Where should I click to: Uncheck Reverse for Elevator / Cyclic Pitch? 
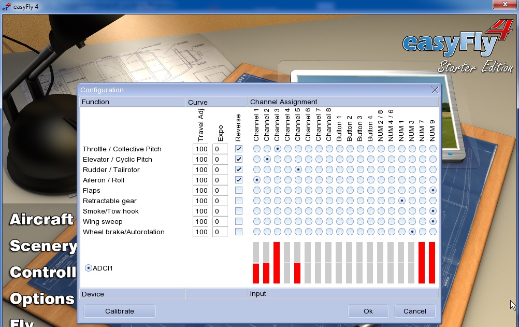238,159
